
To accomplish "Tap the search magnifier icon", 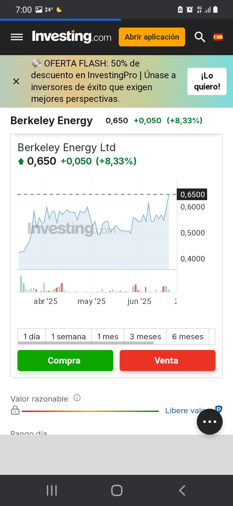I will click(x=200, y=37).
